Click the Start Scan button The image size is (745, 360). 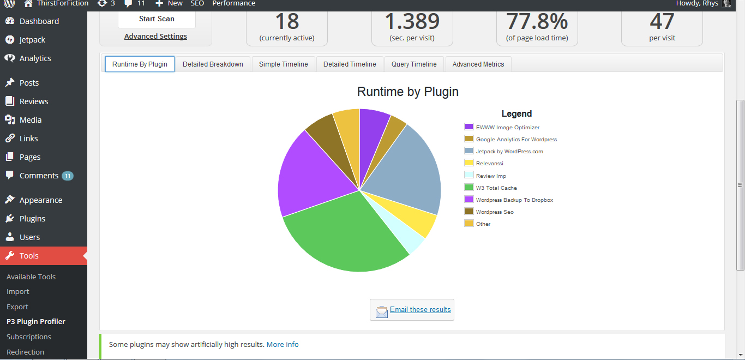pyautogui.click(x=157, y=19)
